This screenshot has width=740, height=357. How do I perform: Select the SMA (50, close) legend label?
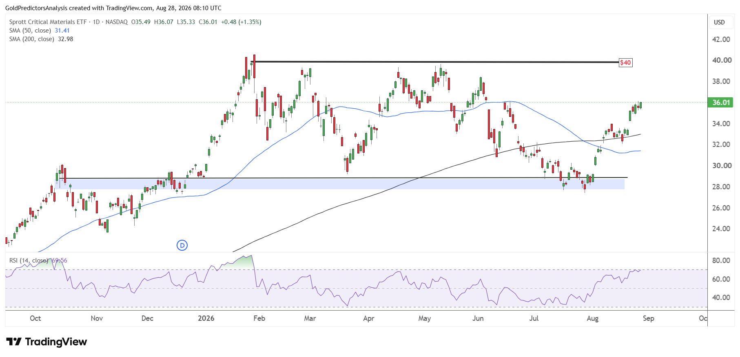point(30,31)
